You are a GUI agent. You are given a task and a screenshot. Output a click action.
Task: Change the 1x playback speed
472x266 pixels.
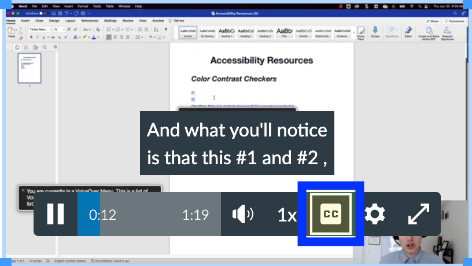tap(286, 215)
